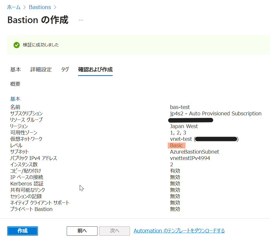This screenshot has width=270, height=241.
Task: Click the AzureBastionSubnet subnet value
Action: (x=195, y=152)
